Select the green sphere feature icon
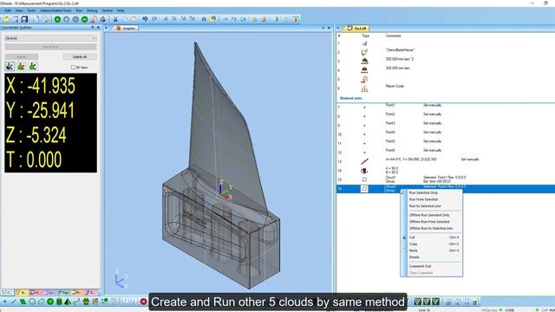555x312 pixels. tap(50, 302)
